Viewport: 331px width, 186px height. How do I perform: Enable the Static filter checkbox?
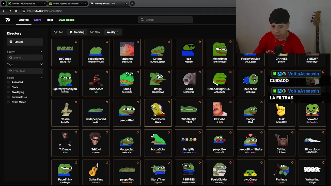tap(9, 87)
